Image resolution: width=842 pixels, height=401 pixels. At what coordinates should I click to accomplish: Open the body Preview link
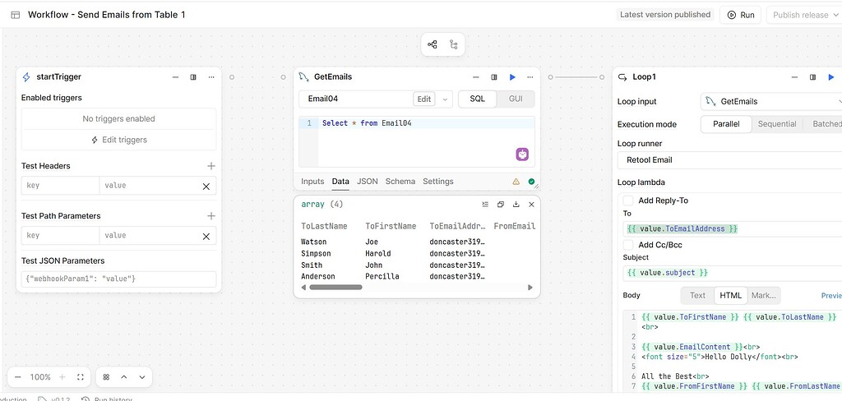click(831, 295)
